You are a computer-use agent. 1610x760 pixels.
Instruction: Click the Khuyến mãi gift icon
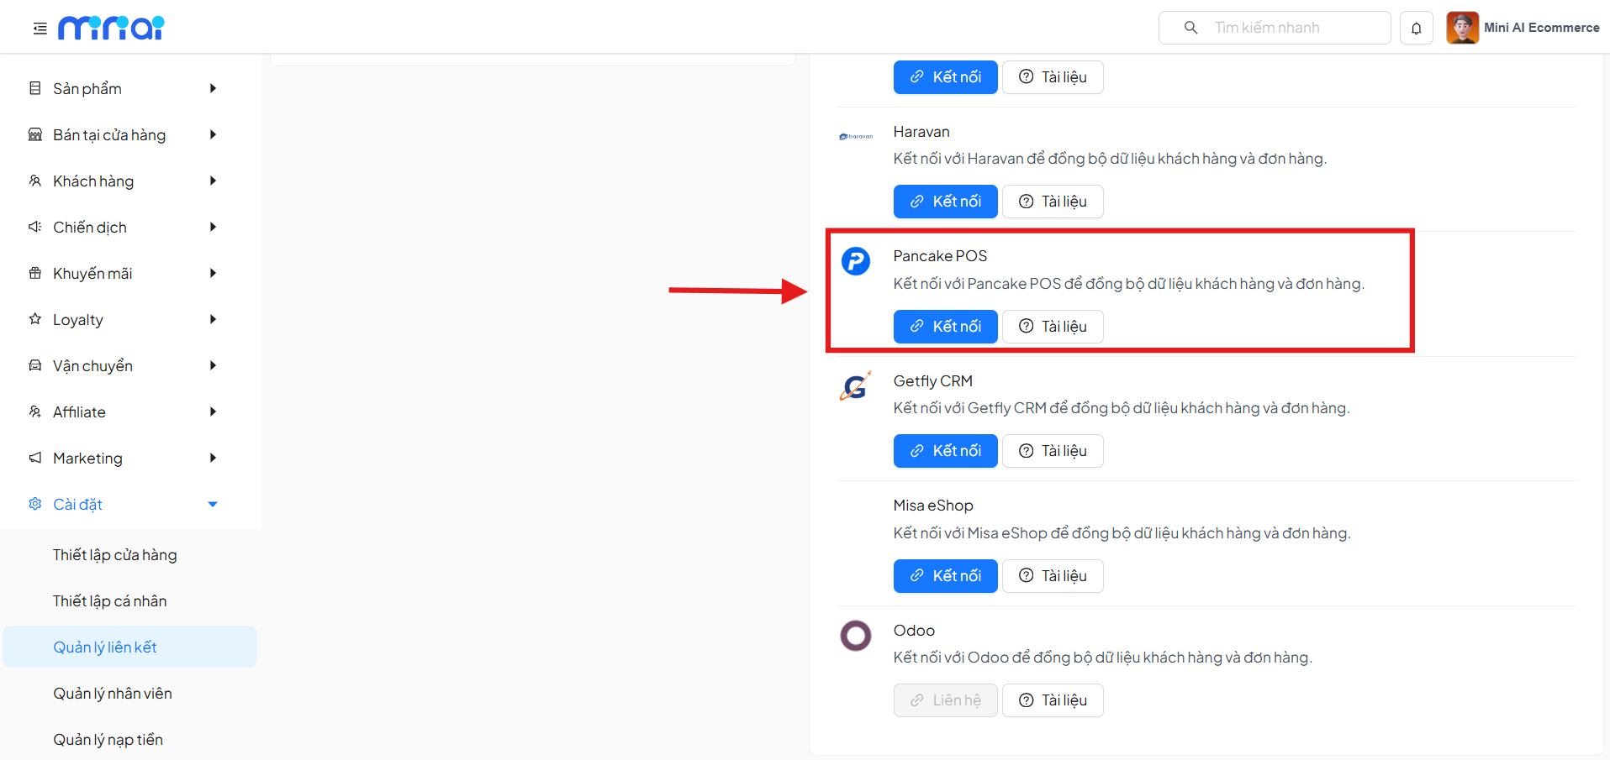tap(34, 273)
